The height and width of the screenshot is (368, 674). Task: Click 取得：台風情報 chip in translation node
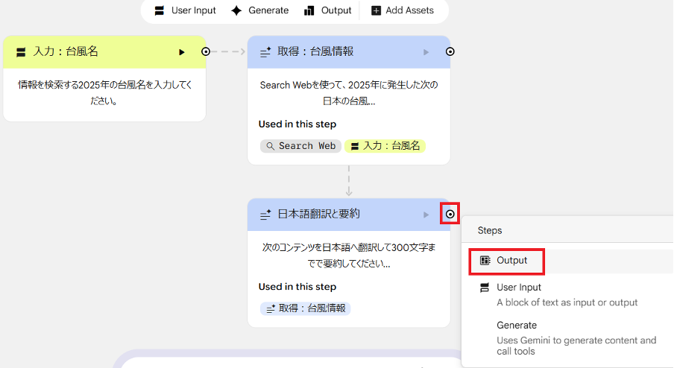(305, 308)
